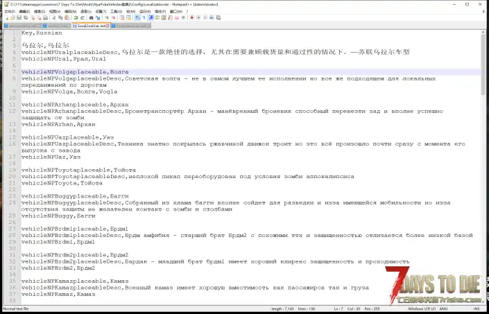Image resolution: width=489 pixels, height=314 pixels.
Task: Open the 文件(F) menu
Action: (x=10, y=12)
